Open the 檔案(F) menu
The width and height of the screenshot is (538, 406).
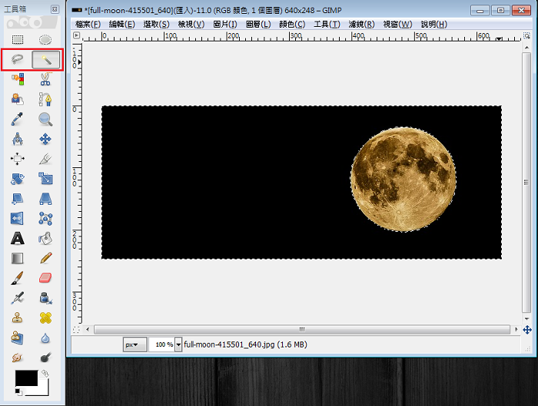(x=88, y=25)
